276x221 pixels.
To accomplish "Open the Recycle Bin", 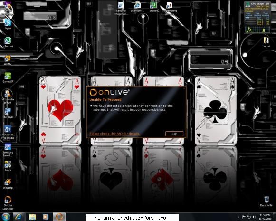I will (266, 202).
